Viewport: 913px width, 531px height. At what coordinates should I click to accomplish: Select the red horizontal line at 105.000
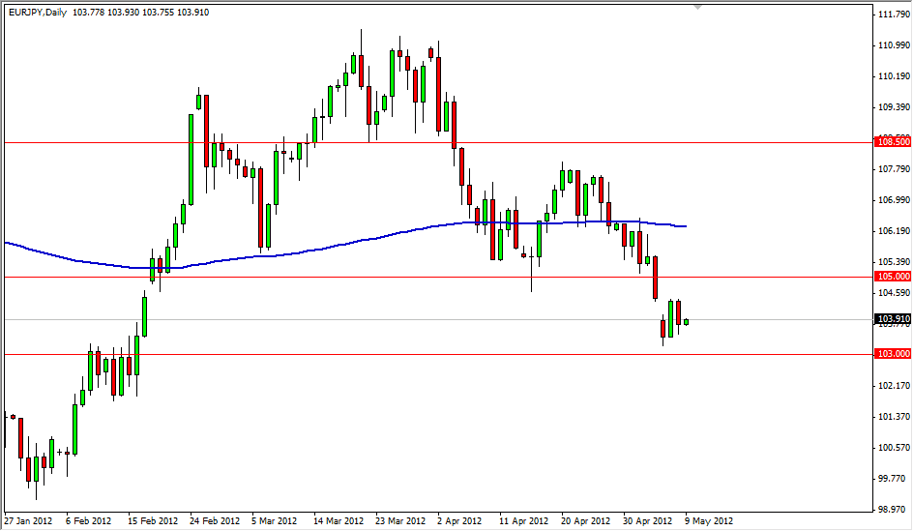point(387,277)
